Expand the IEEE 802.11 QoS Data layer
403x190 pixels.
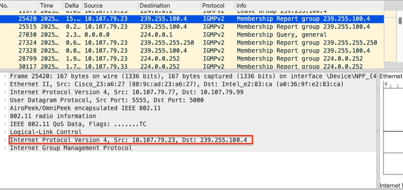pos(5,124)
